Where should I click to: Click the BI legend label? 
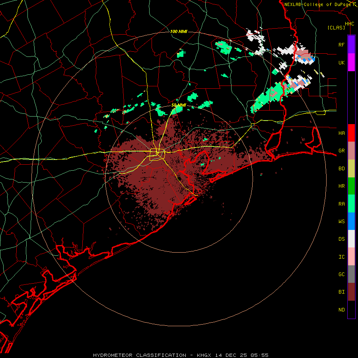tap(341, 292)
